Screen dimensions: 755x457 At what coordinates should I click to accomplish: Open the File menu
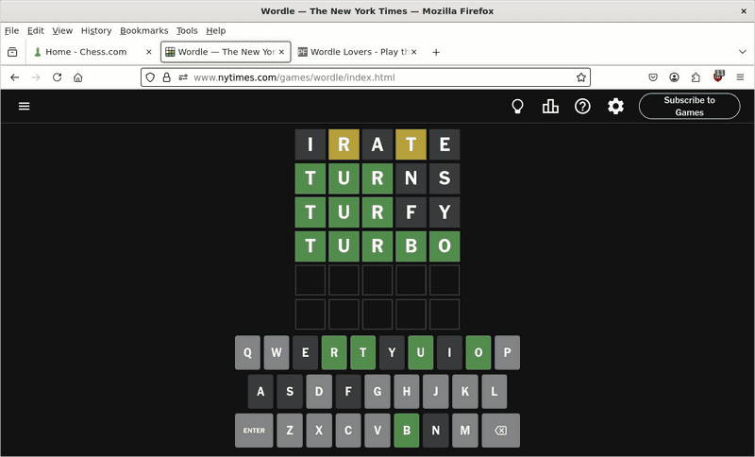(x=11, y=30)
